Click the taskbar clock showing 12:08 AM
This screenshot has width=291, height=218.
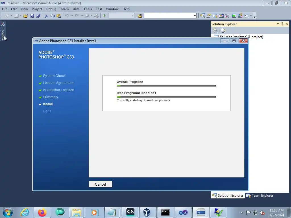pyautogui.click(x=276, y=212)
